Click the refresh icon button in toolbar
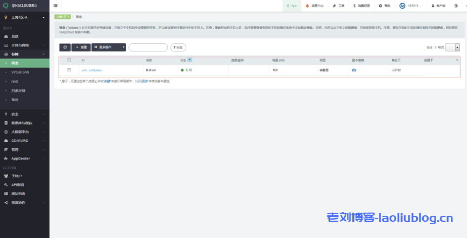This screenshot has width=467, height=238. tap(64, 48)
